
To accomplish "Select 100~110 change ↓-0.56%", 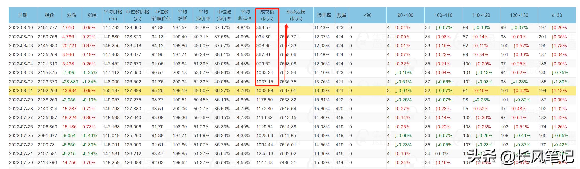I will coord(443,82).
